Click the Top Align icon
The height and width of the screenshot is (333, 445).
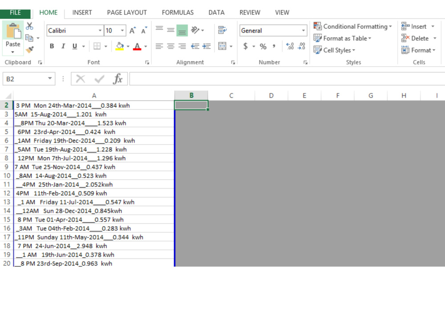pos(159,29)
